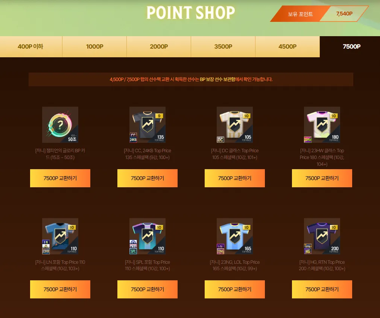
Task: Go to the 3500P tab
Action: 223,47
